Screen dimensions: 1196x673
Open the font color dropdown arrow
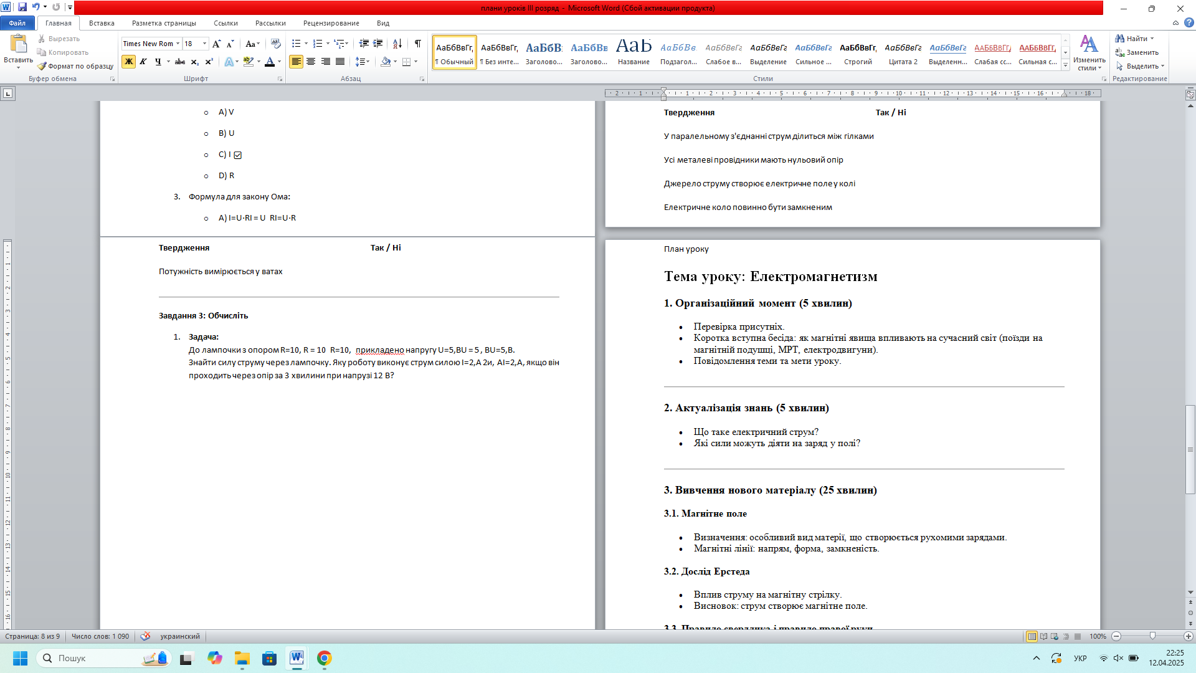click(x=279, y=62)
